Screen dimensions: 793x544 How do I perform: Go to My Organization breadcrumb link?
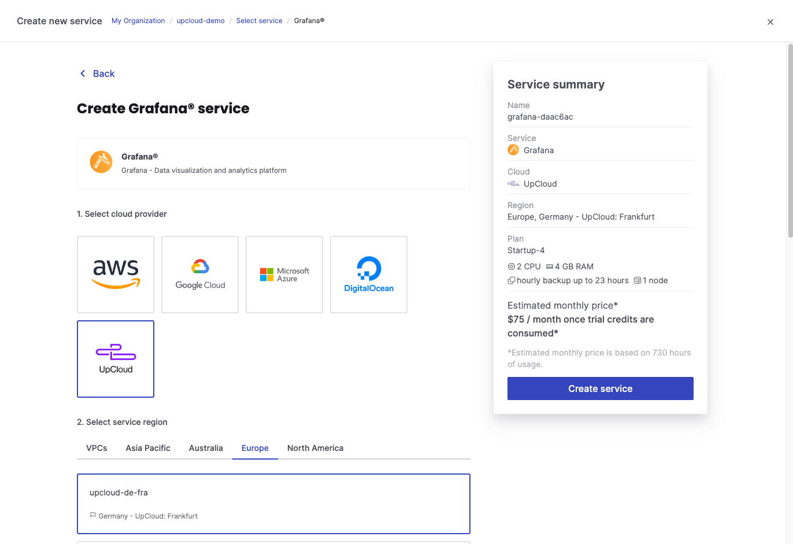point(138,21)
